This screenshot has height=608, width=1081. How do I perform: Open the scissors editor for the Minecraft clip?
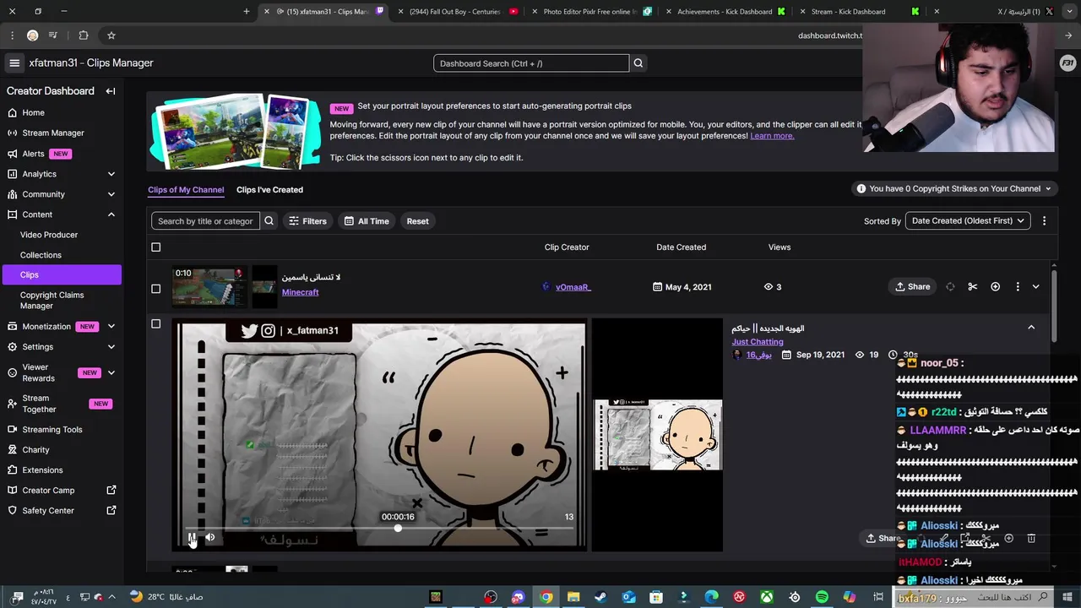coord(972,287)
